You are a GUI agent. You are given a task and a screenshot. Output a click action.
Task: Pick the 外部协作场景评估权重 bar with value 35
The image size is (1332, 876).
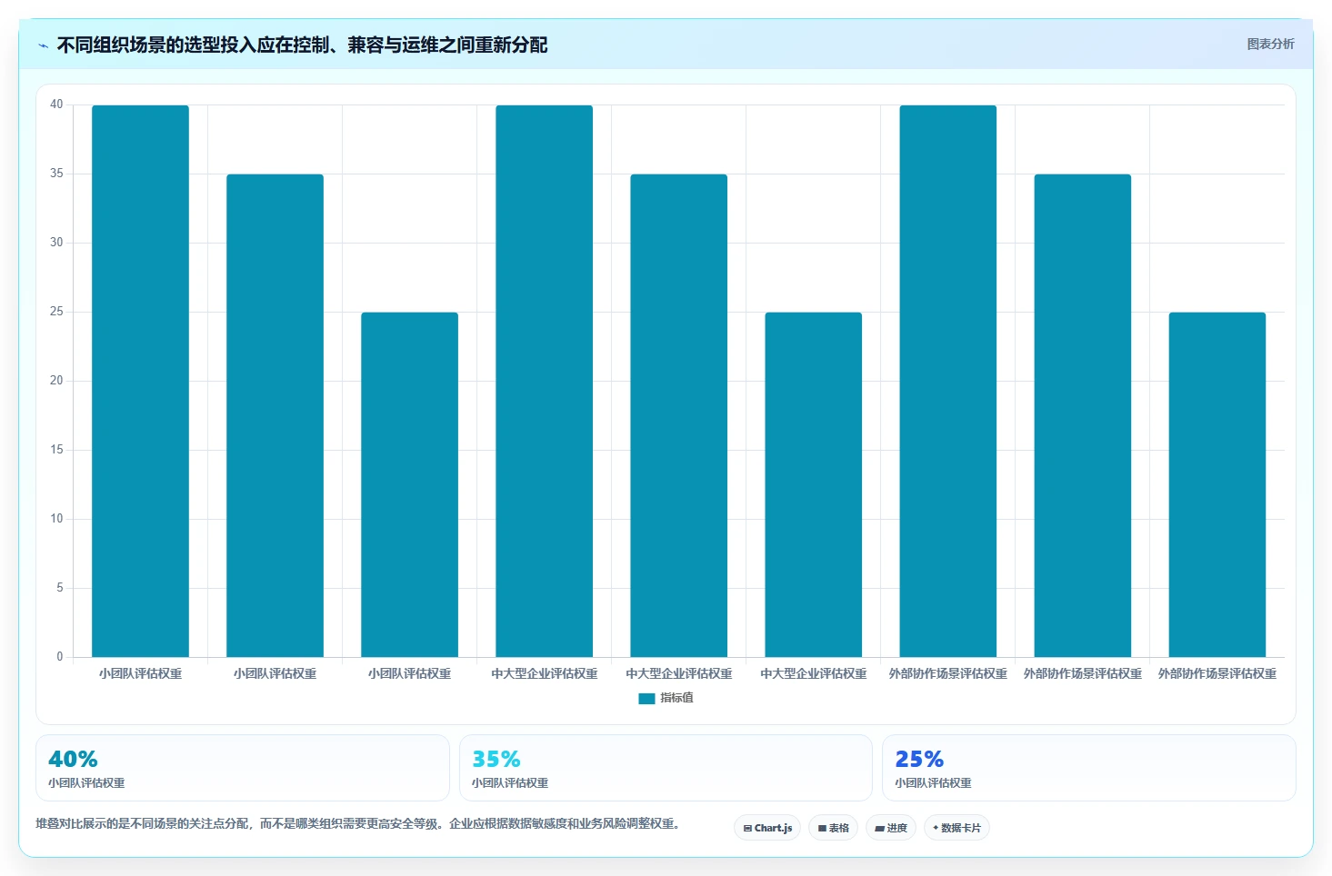1082,415
